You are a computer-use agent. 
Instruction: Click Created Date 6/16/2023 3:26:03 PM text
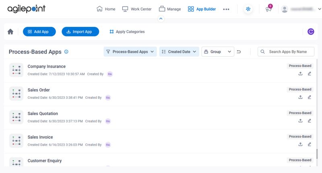[x=55, y=145]
